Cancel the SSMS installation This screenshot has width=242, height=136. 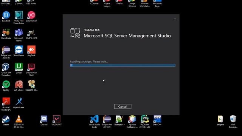(x=123, y=107)
